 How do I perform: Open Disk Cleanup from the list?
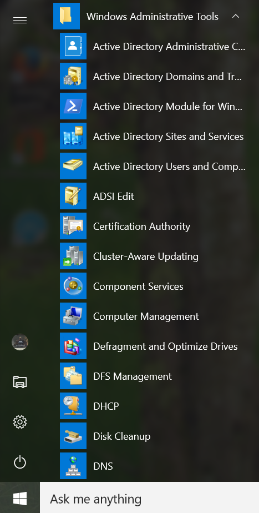coord(153,436)
